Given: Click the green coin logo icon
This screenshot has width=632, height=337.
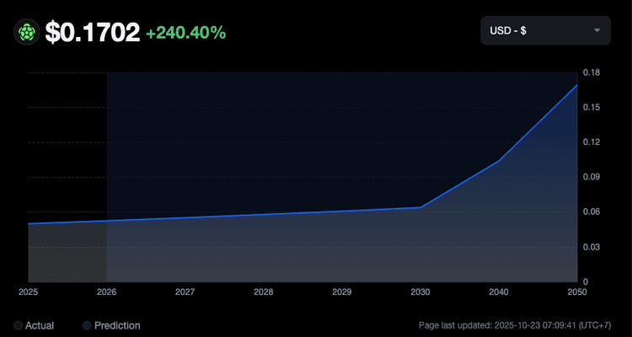Looking at the screenshot, I should (x=27, y=32).
